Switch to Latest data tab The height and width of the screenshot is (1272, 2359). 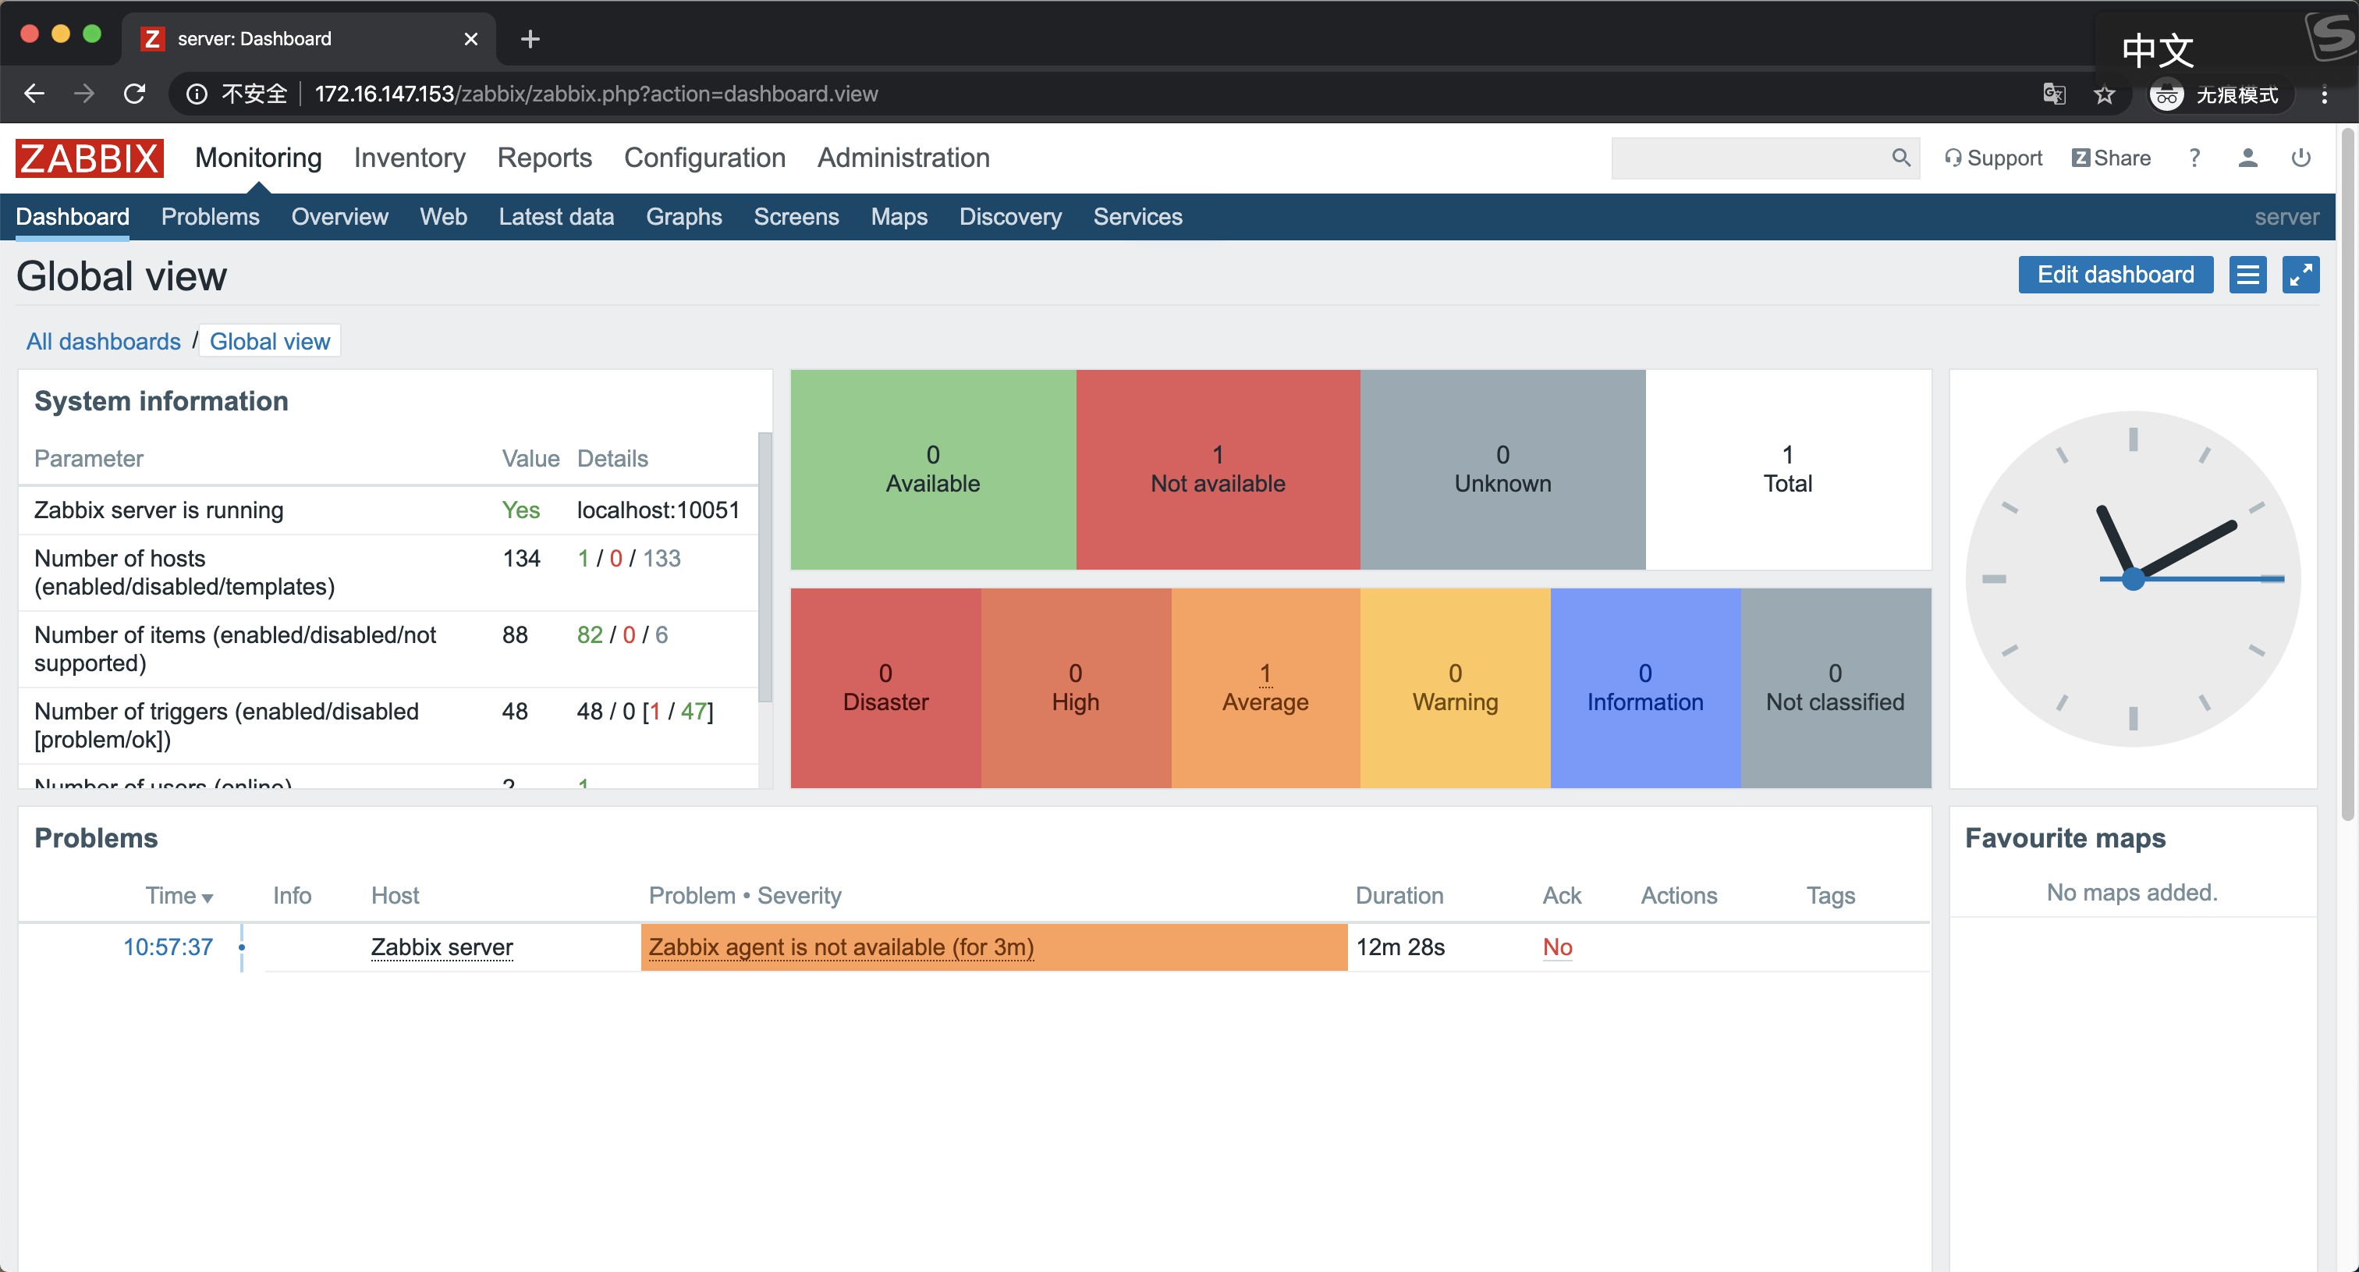pyautogui.click(x=556, y=217)
